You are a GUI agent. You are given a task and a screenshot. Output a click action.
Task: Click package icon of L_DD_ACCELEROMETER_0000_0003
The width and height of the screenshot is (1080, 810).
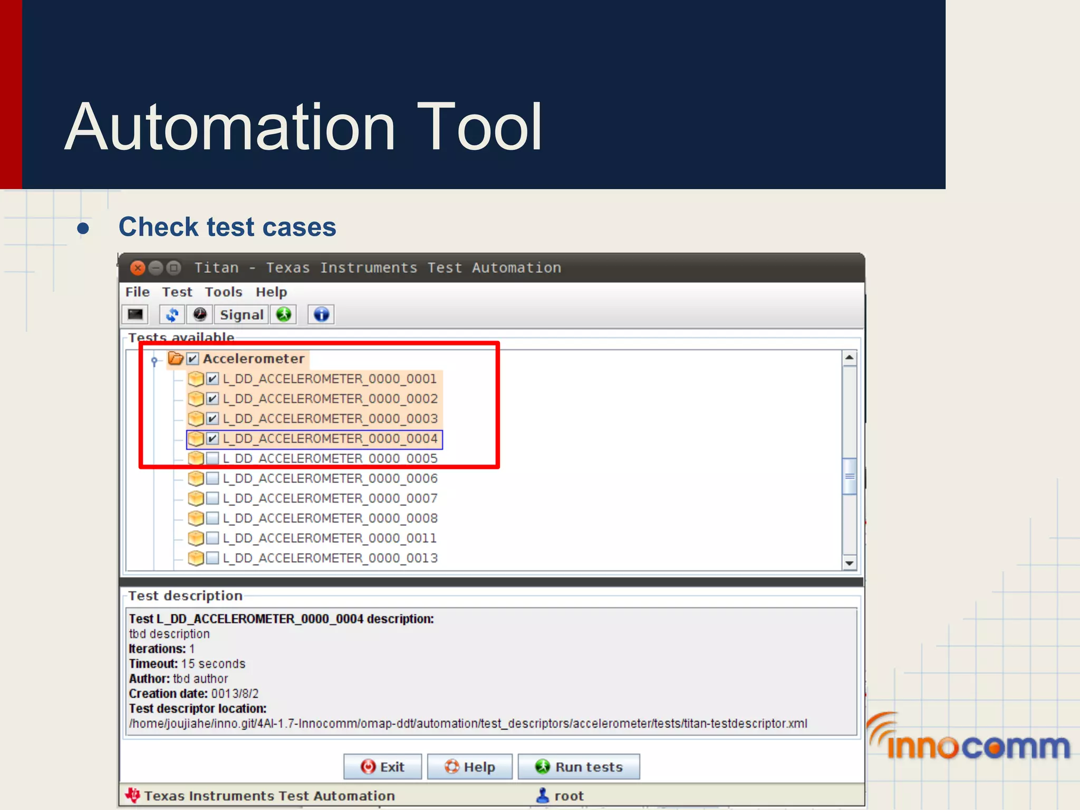point(196,419)
